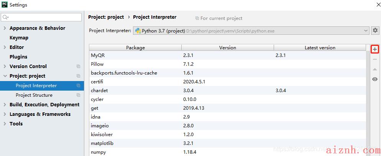Click Project: project breadcrumb

click(x=106, y=17)
